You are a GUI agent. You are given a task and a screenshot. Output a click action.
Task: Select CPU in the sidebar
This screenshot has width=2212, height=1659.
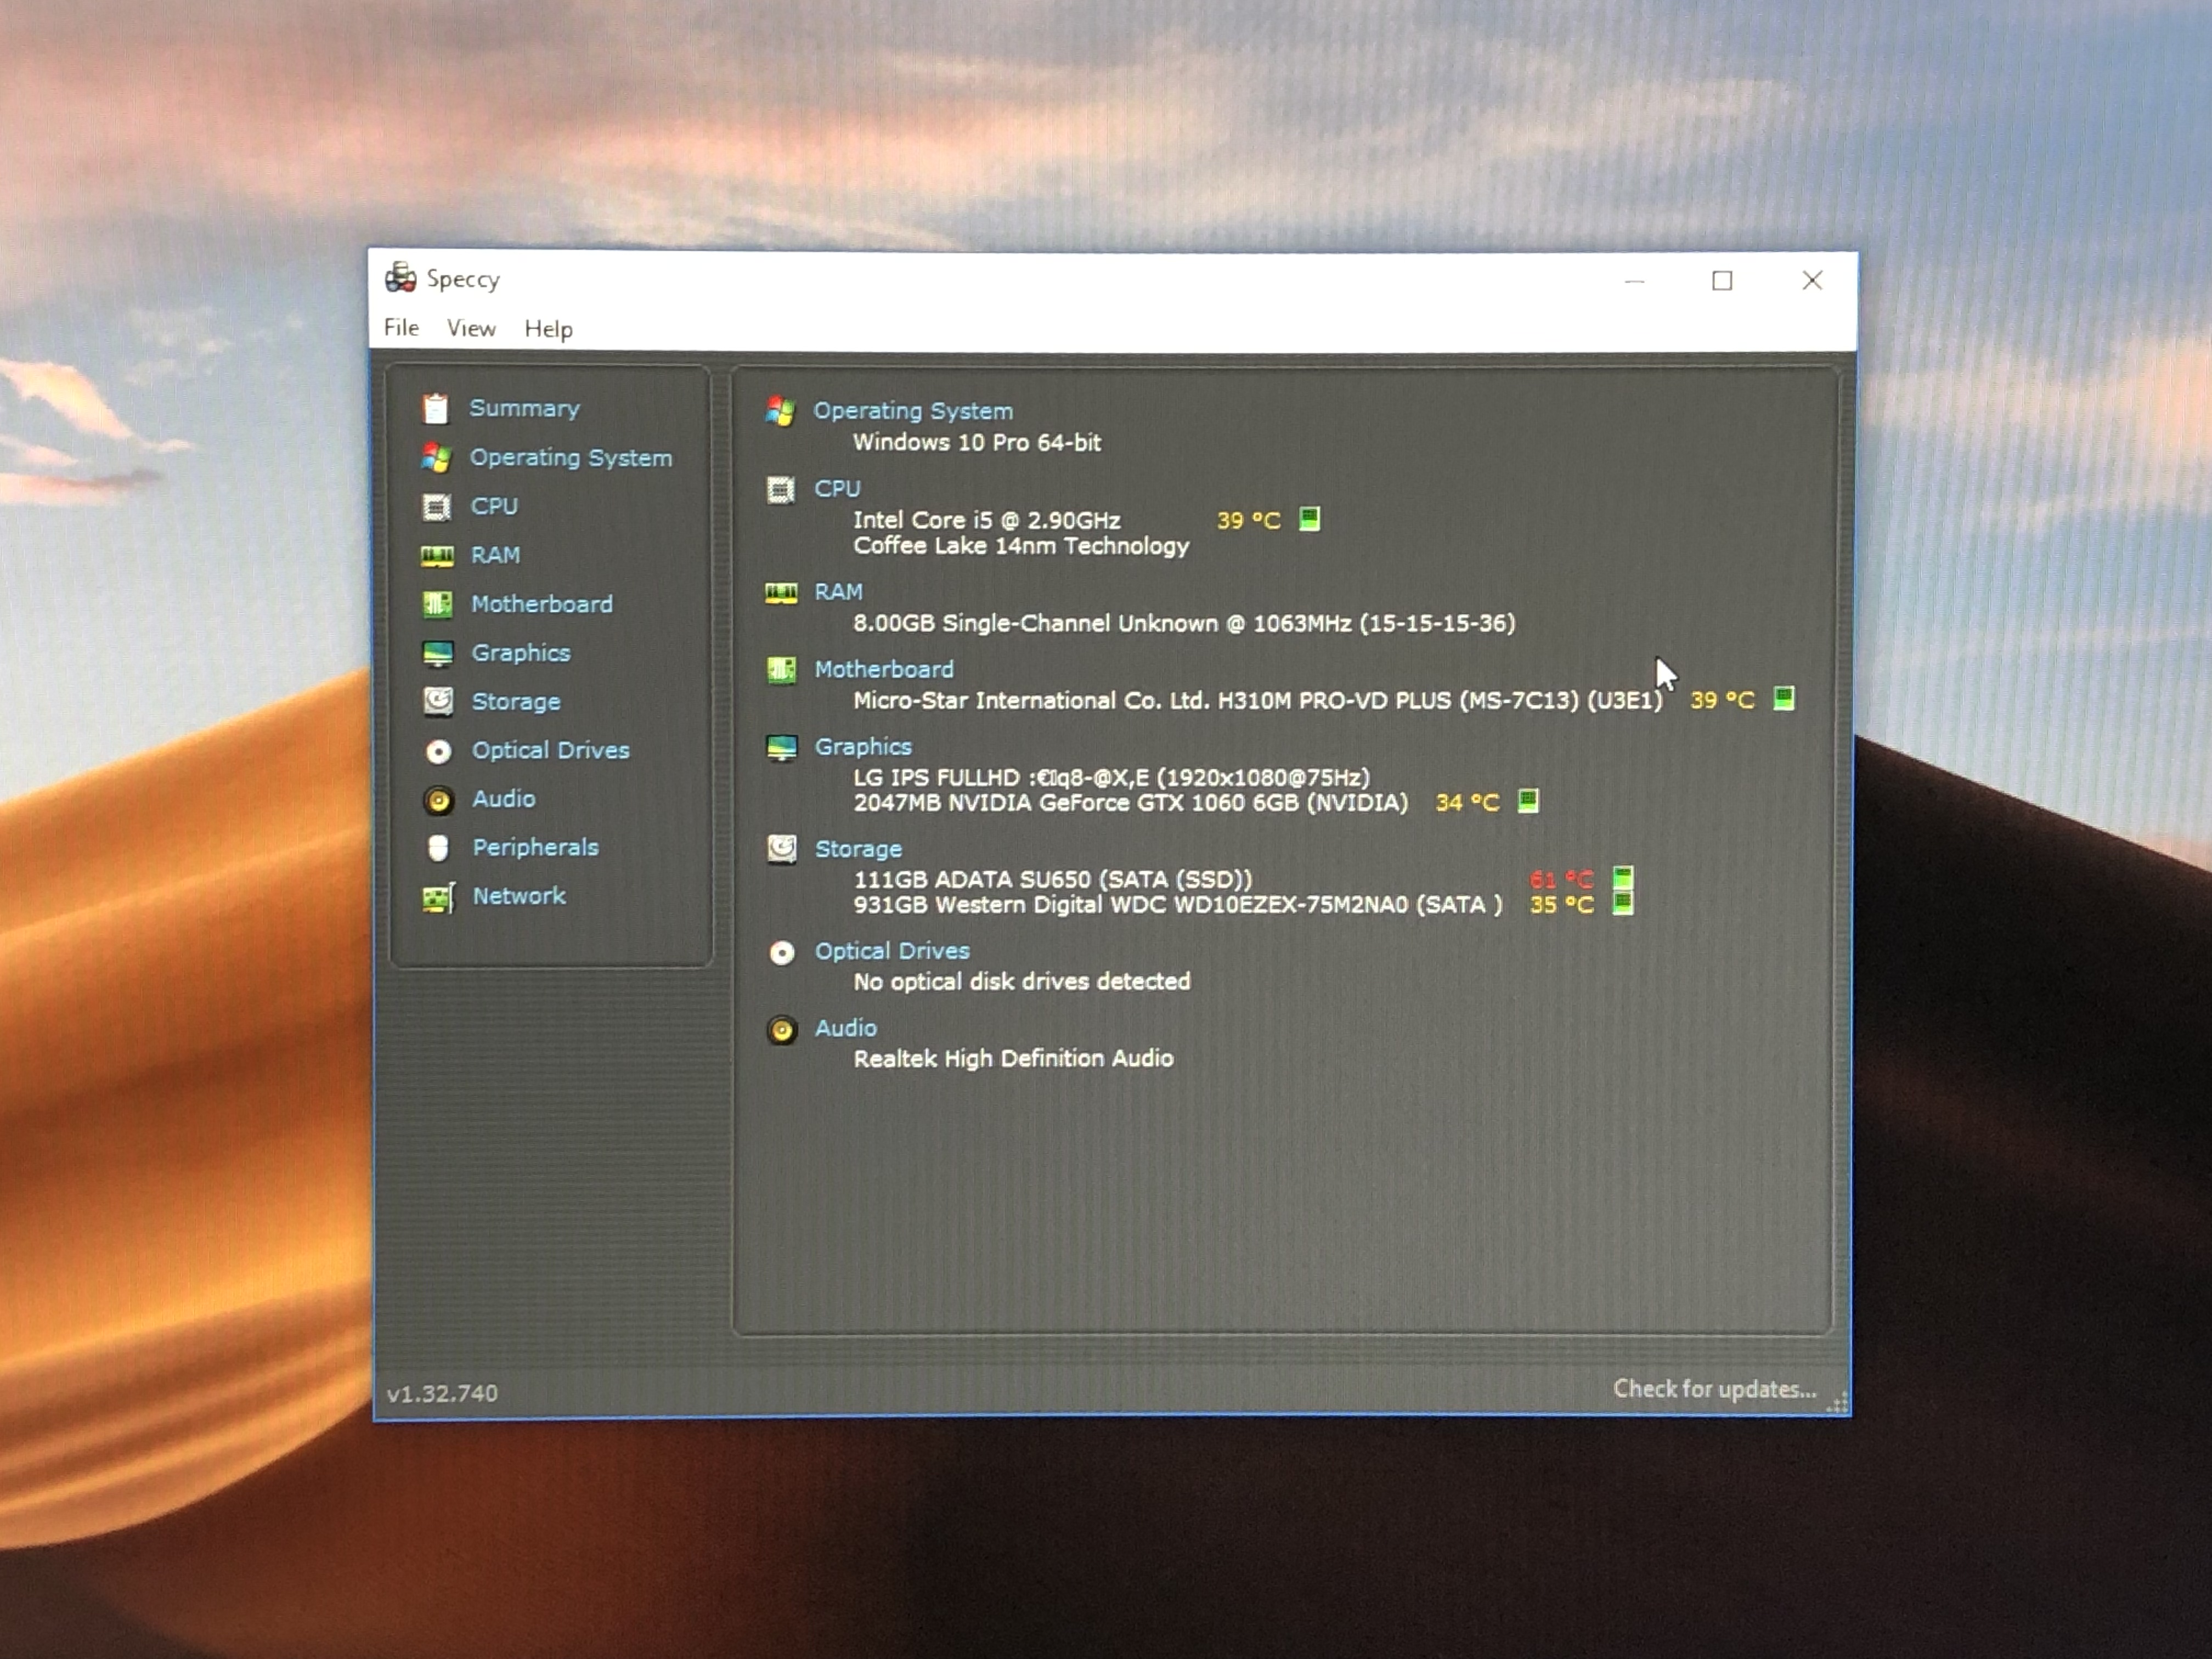tap(494, 506)
